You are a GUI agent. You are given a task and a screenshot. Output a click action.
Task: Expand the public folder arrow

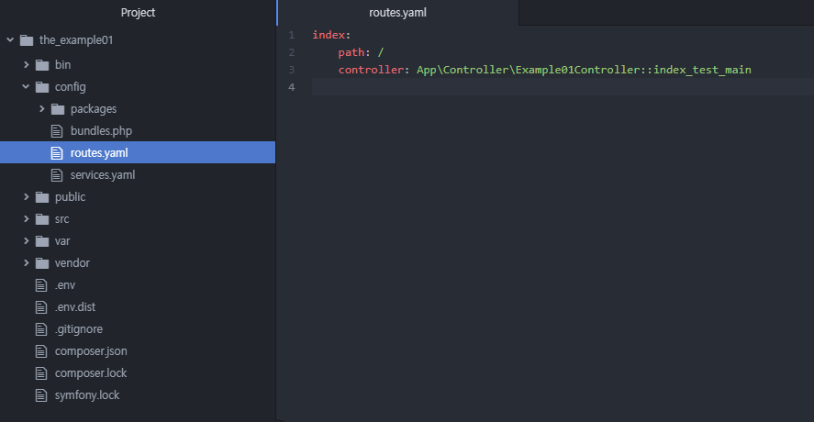point(26,197)
